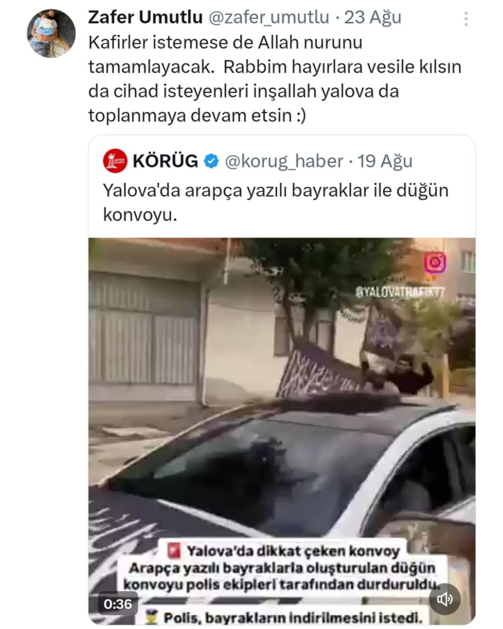
Task: Open Zafer Umutlu's profile avatar
Action: pyautogui.click(x=51, y=33)
